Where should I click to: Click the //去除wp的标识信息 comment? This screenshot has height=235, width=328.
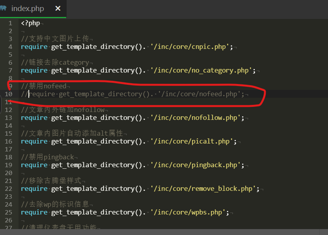click(x=57, y=204)
